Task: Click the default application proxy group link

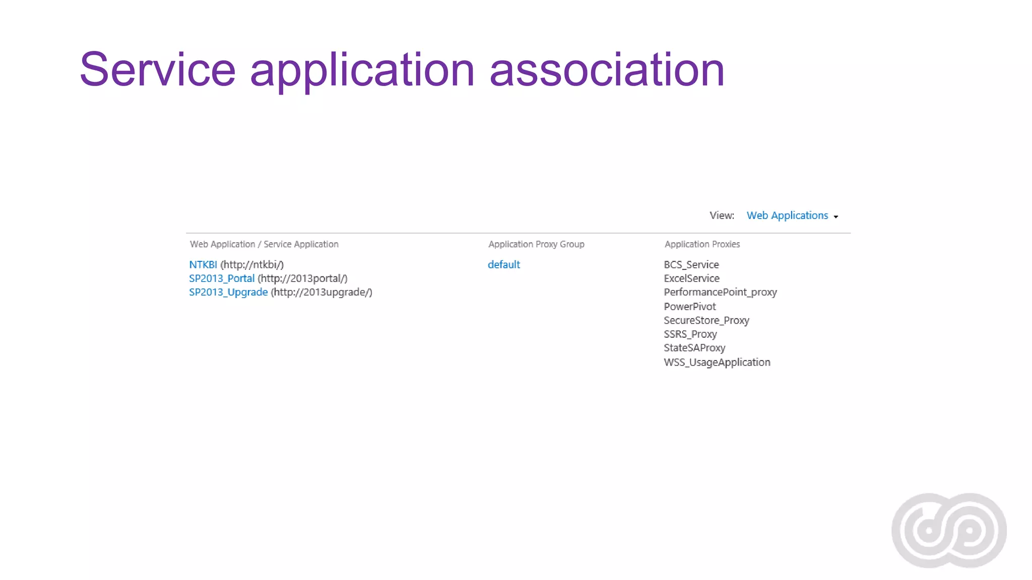Action: click(x=504, y=264)
